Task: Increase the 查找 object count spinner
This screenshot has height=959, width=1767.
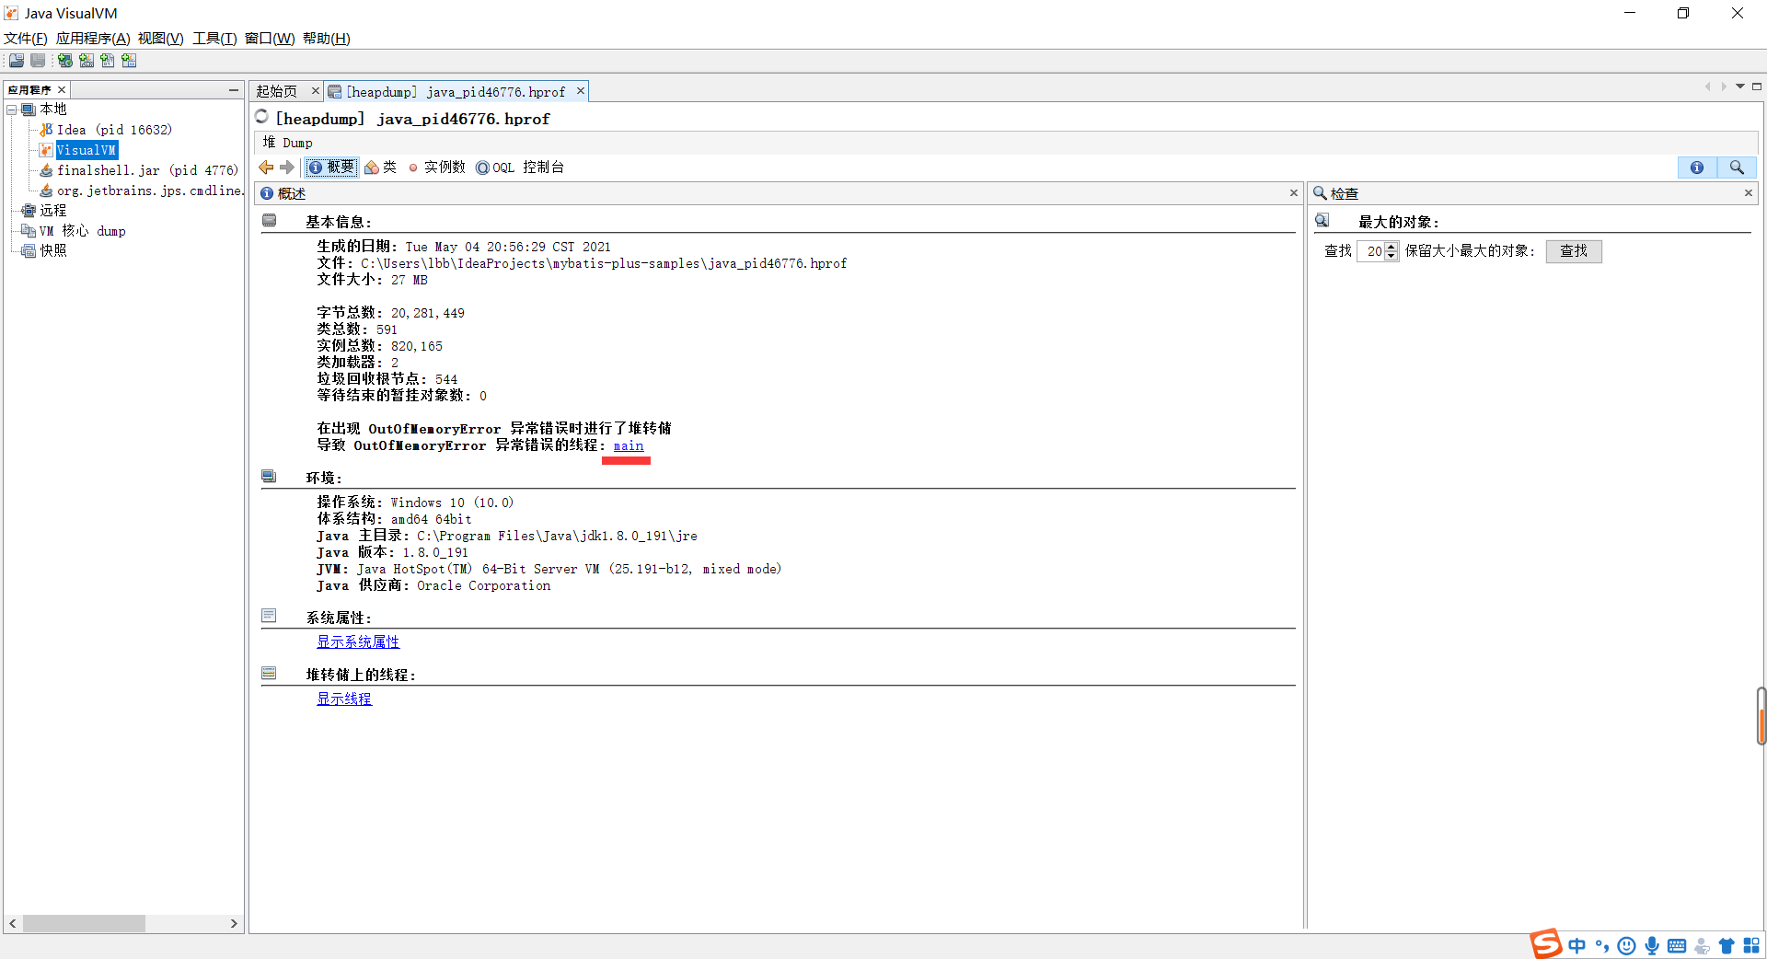Action: (x=1392, y=247)
